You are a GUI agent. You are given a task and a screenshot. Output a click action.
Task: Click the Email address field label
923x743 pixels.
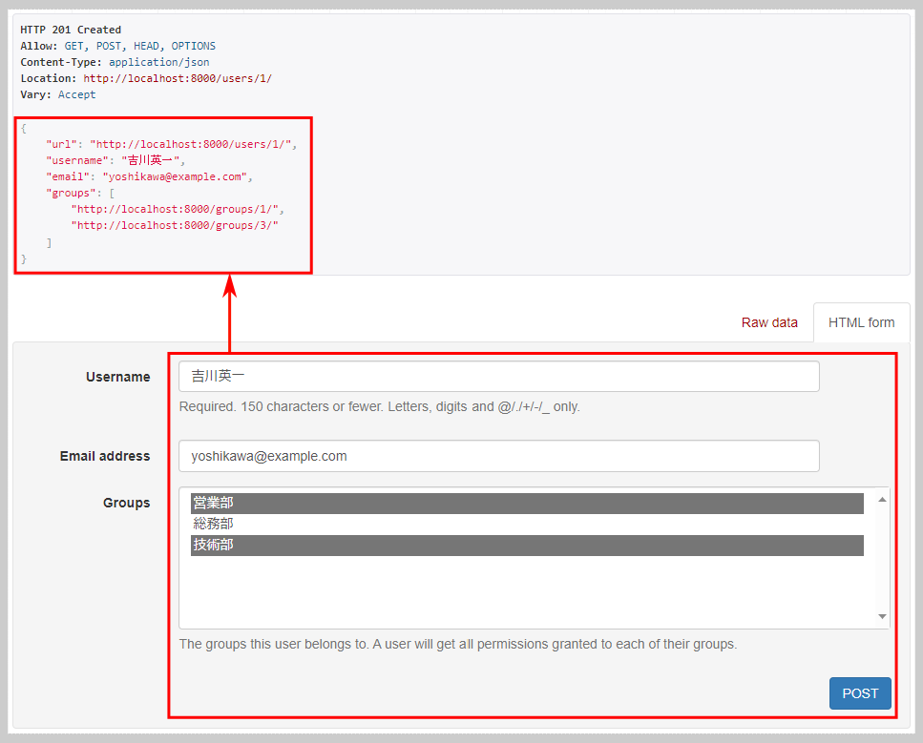[105, 456]
